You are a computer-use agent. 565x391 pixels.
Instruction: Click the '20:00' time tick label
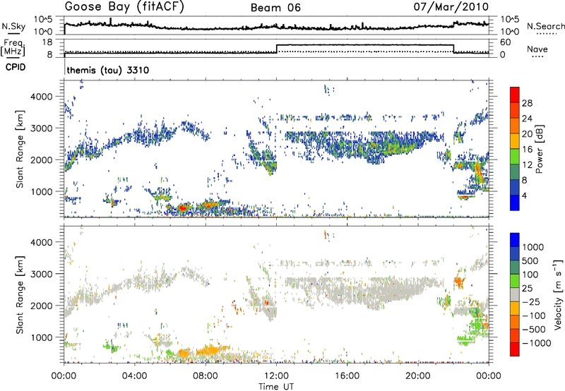[418, 376]
